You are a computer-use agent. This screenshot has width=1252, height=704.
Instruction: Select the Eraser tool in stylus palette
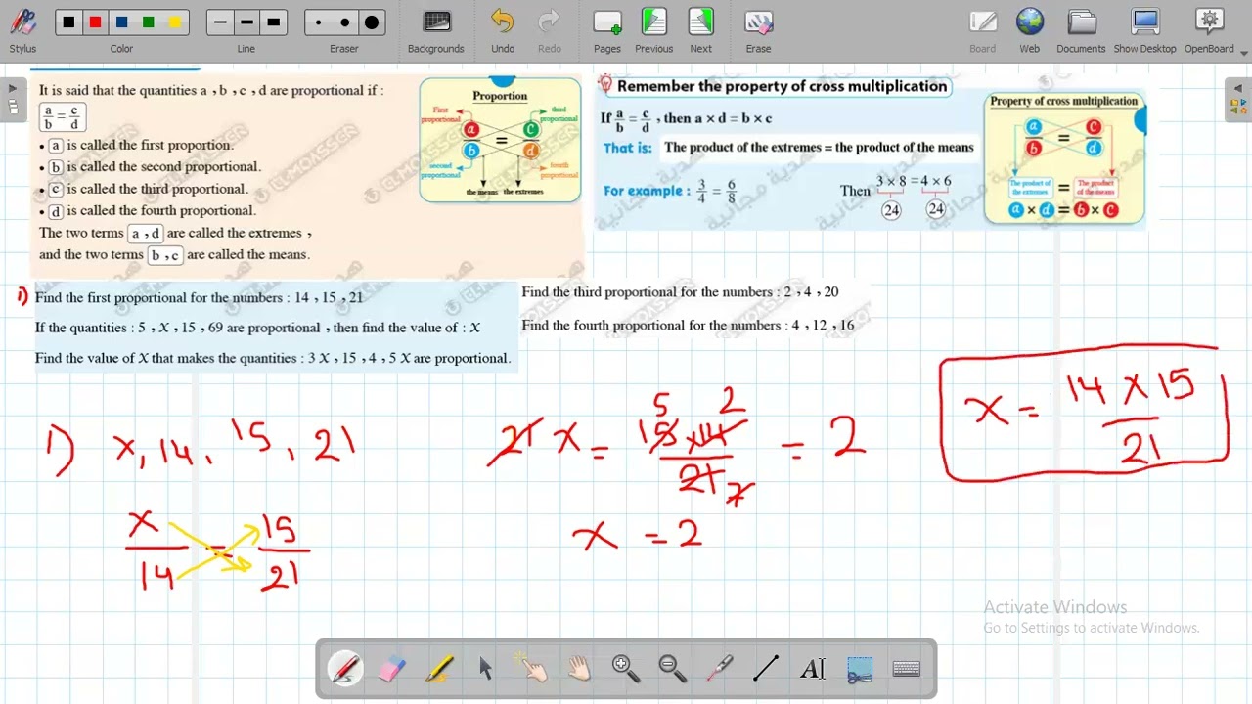click(391, 669)
